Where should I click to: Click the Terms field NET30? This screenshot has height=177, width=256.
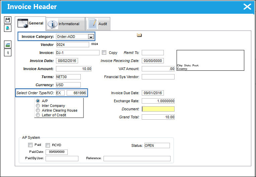68,77
